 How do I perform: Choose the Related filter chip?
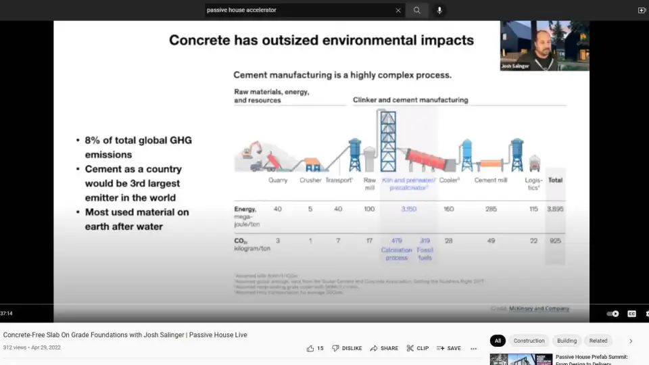[598, 341]
